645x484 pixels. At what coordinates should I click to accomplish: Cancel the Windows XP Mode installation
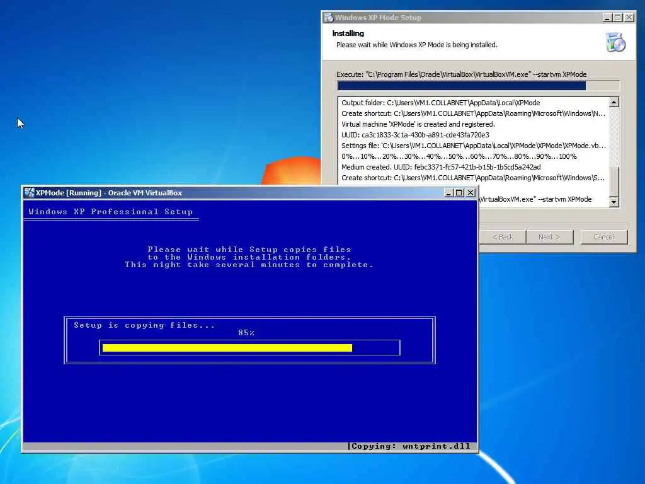pos(604,237)
